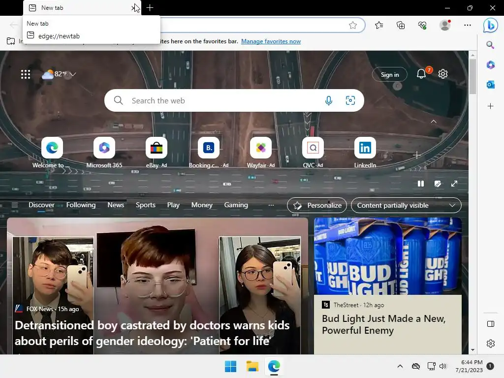Select the Discover feed tab
The image size is (504, 378).
(x=41, y=205)
